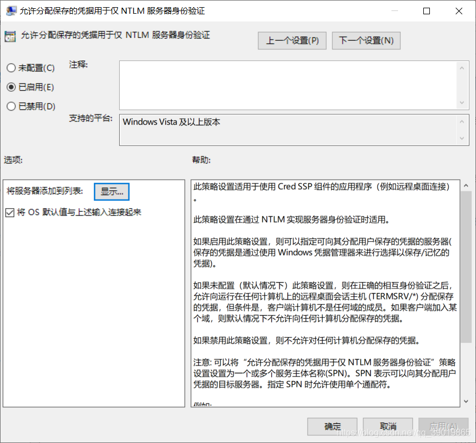476x443 pixels.
Task: Click the down arrow on the 支持的平台 box
Action: (x=462, y=139)
